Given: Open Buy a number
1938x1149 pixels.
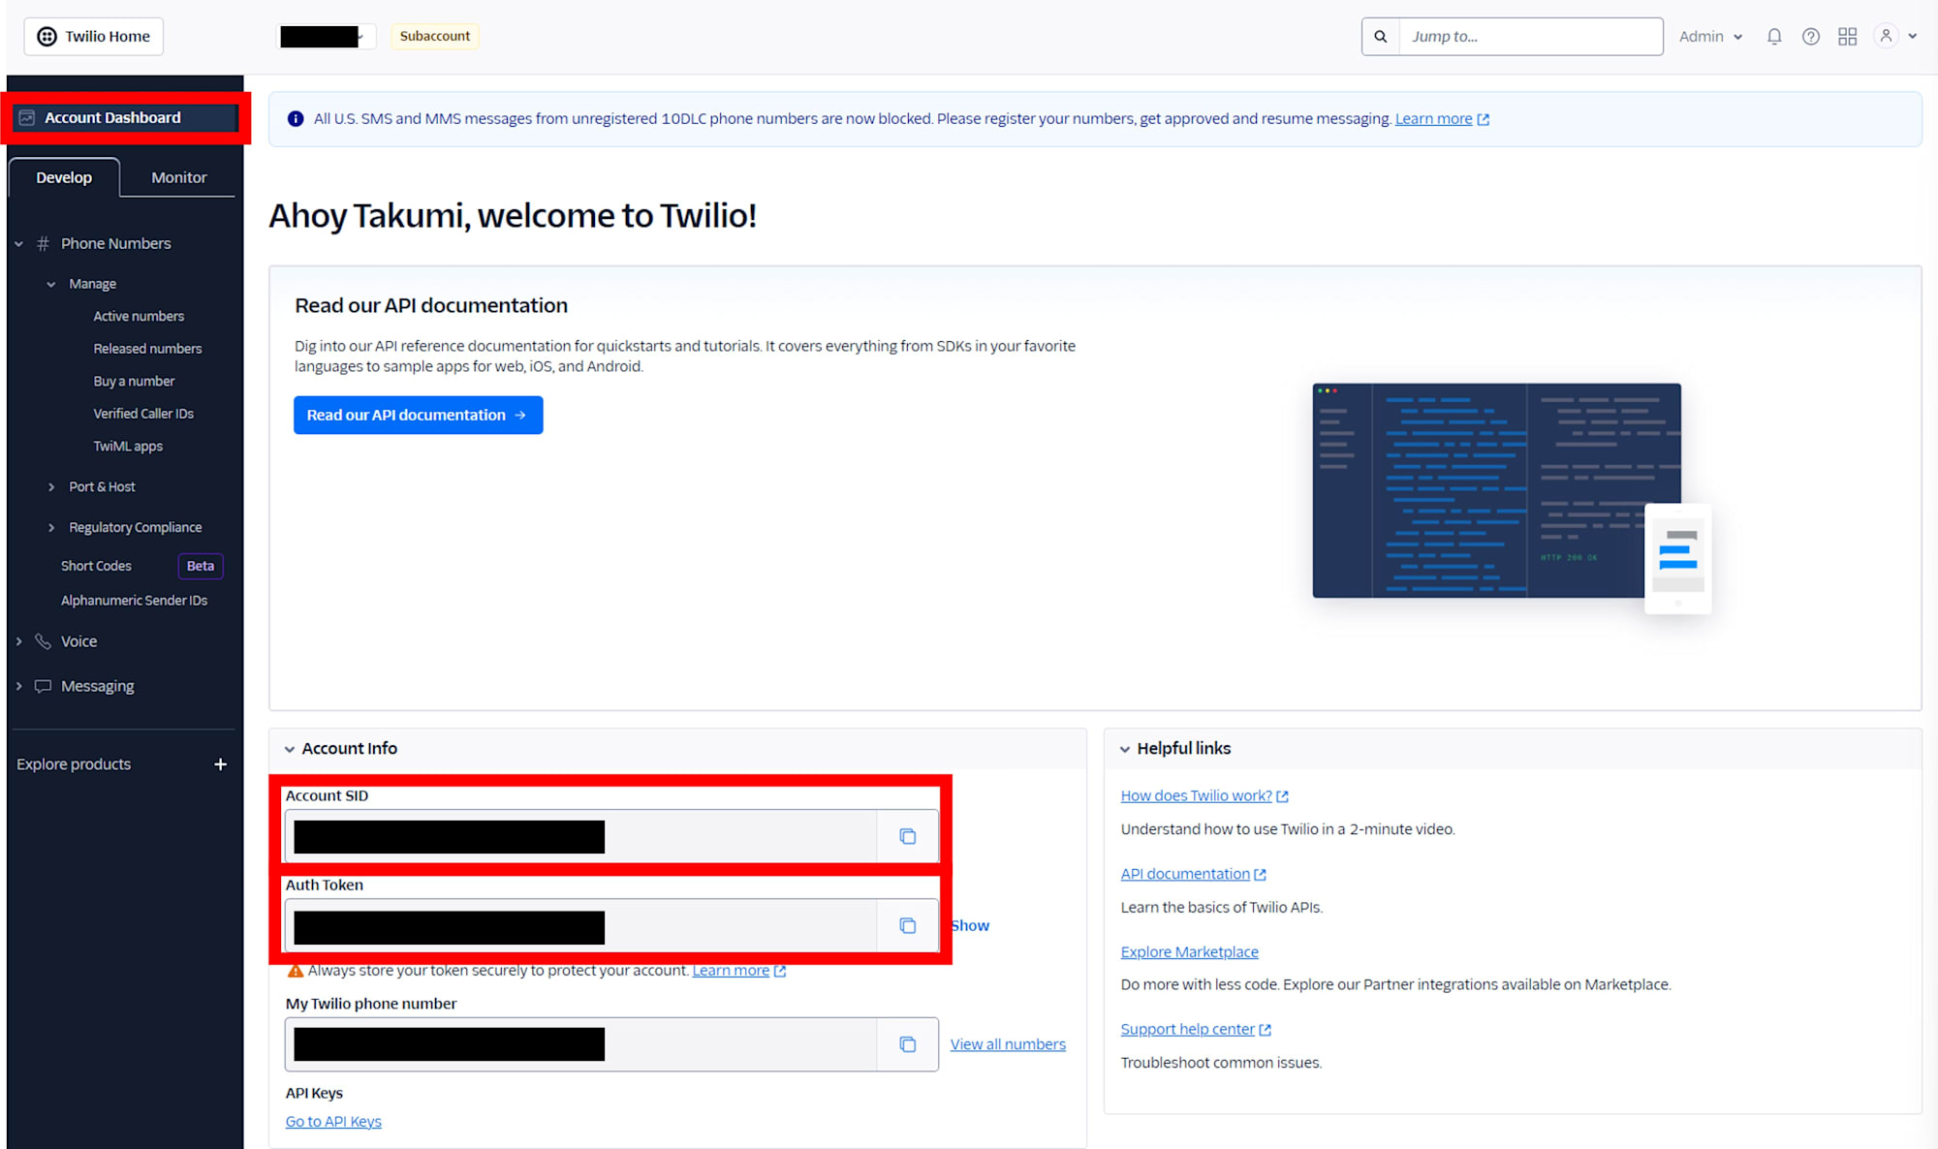Looking at the screenshot, I should pyautogui.click(x=134, y=381).
